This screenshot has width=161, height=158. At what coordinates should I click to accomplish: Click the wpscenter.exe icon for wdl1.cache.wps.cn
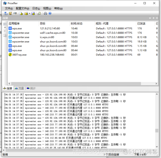[x=10, y=33]
